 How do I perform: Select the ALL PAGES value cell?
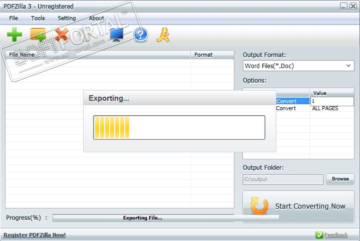tap(332, 108)
